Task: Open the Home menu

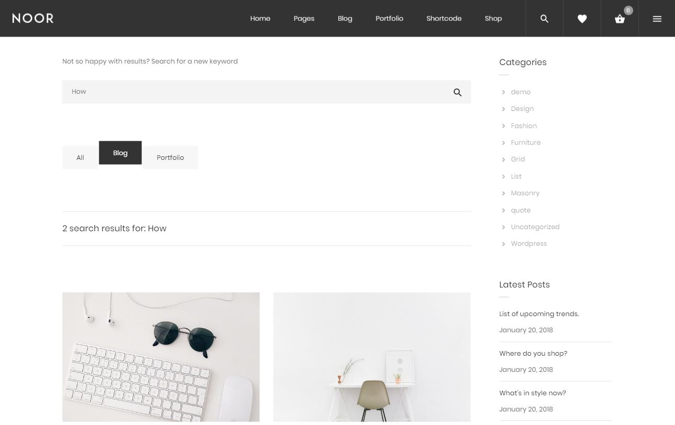Action: point(260,18)
